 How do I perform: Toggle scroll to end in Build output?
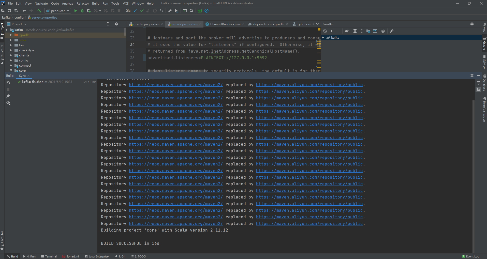[478, 89]
